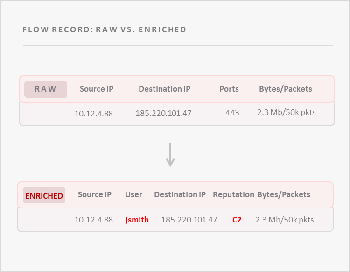Click Destination IP header in ENRICHED row
Screen dimensions: 350x272
click(x=180, y=194)
